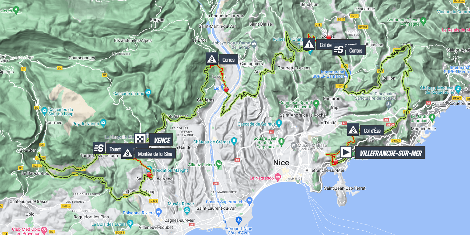Click the red marker next to Lidl
The image size is (470, 235).
(226, 89)
